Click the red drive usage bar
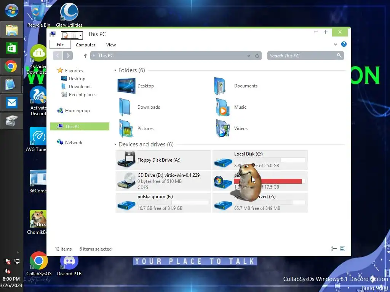390x292 pixels. (x=270, y=181)
